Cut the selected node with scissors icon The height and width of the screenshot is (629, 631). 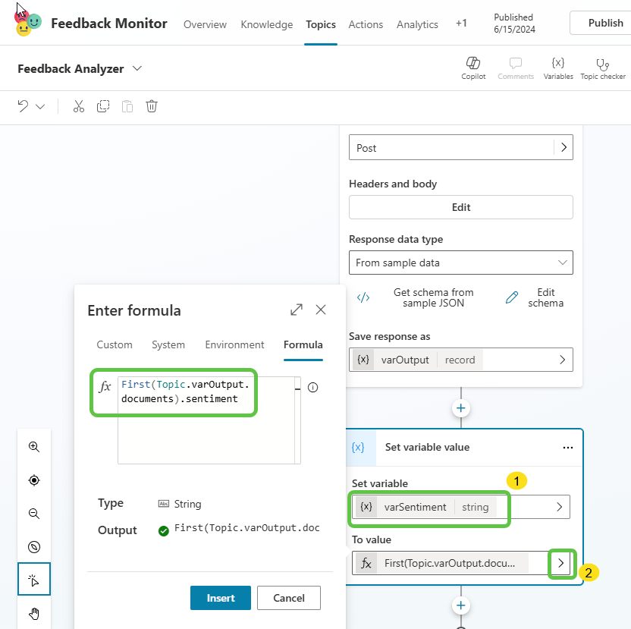[x=79, y=106]
